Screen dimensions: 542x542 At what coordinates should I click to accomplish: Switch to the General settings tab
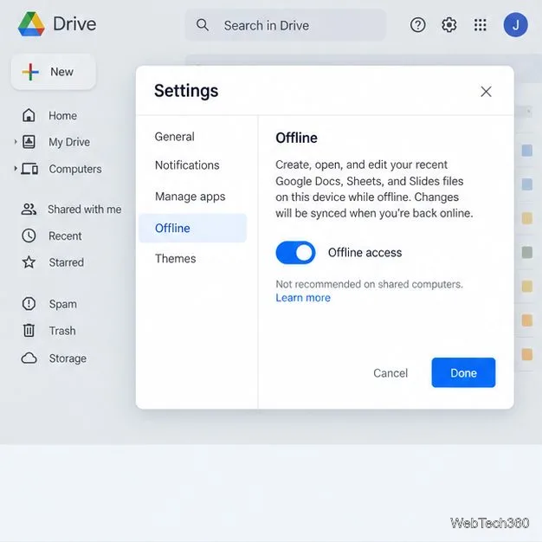175,137
